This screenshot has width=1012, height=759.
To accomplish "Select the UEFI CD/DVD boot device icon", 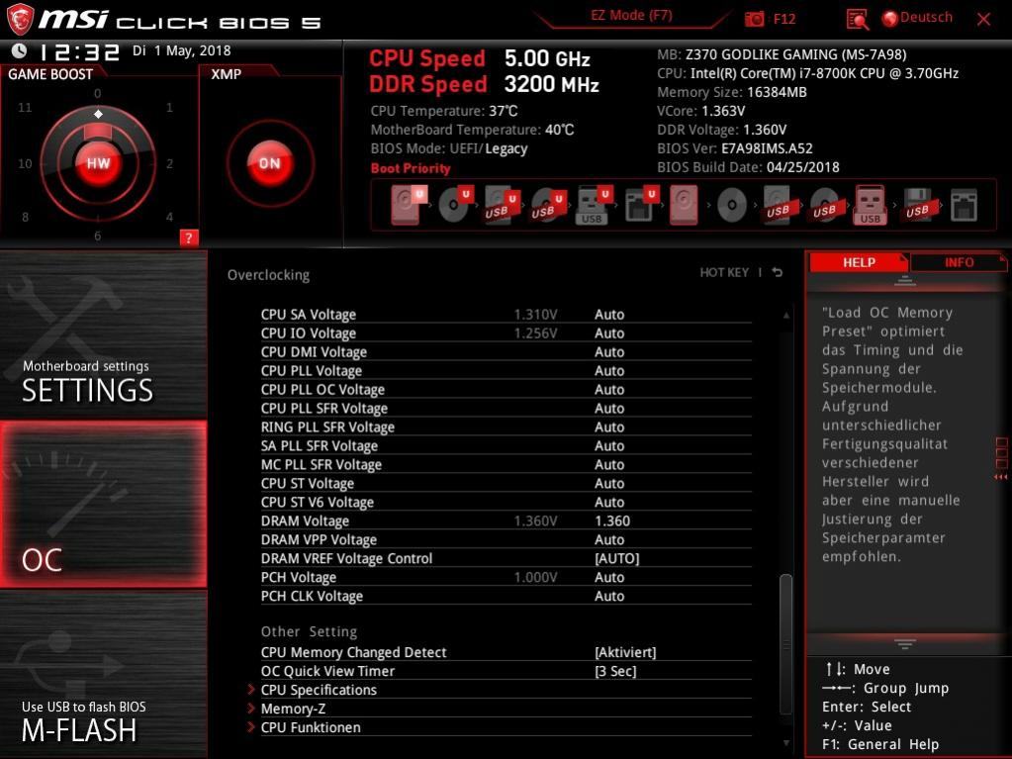I will tap(456, 205).
